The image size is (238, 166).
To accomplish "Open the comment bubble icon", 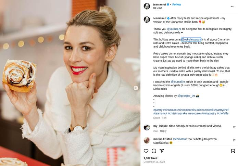I will point(154,151).
